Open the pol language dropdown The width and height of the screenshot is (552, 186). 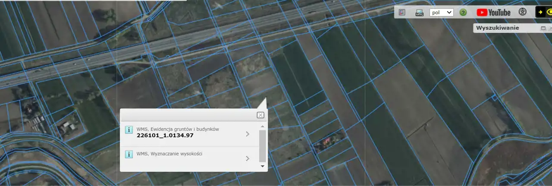click(441, 13)
